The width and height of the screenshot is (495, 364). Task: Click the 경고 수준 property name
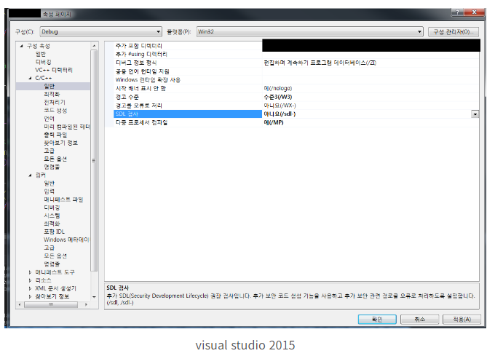[127, 97]
